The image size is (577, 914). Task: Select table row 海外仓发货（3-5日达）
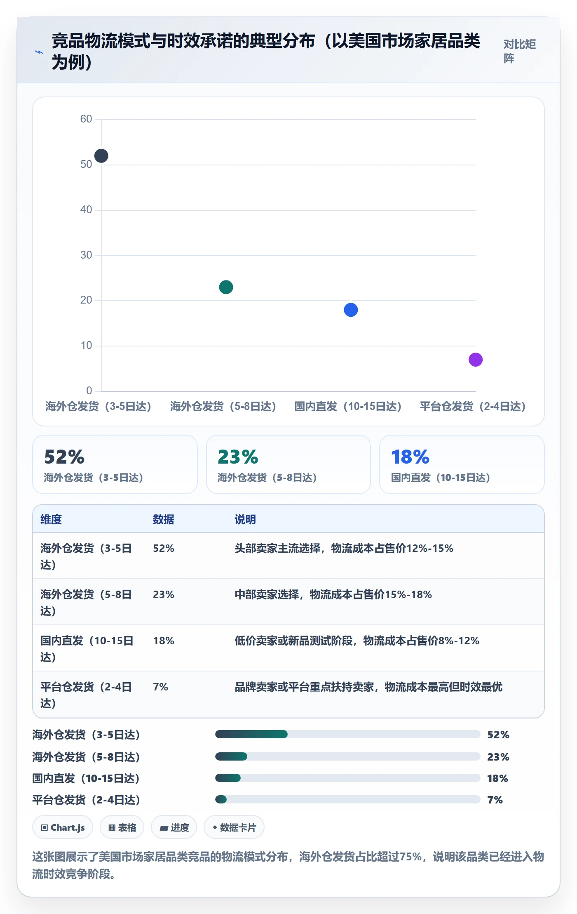(x=288, y=556)
